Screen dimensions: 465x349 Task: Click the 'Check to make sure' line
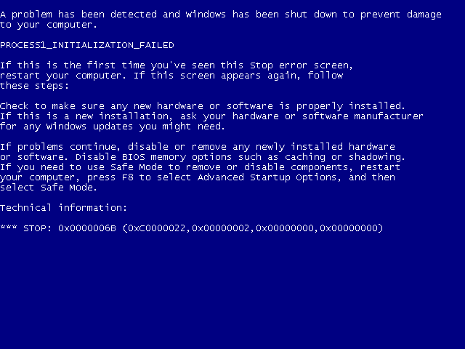203,106
